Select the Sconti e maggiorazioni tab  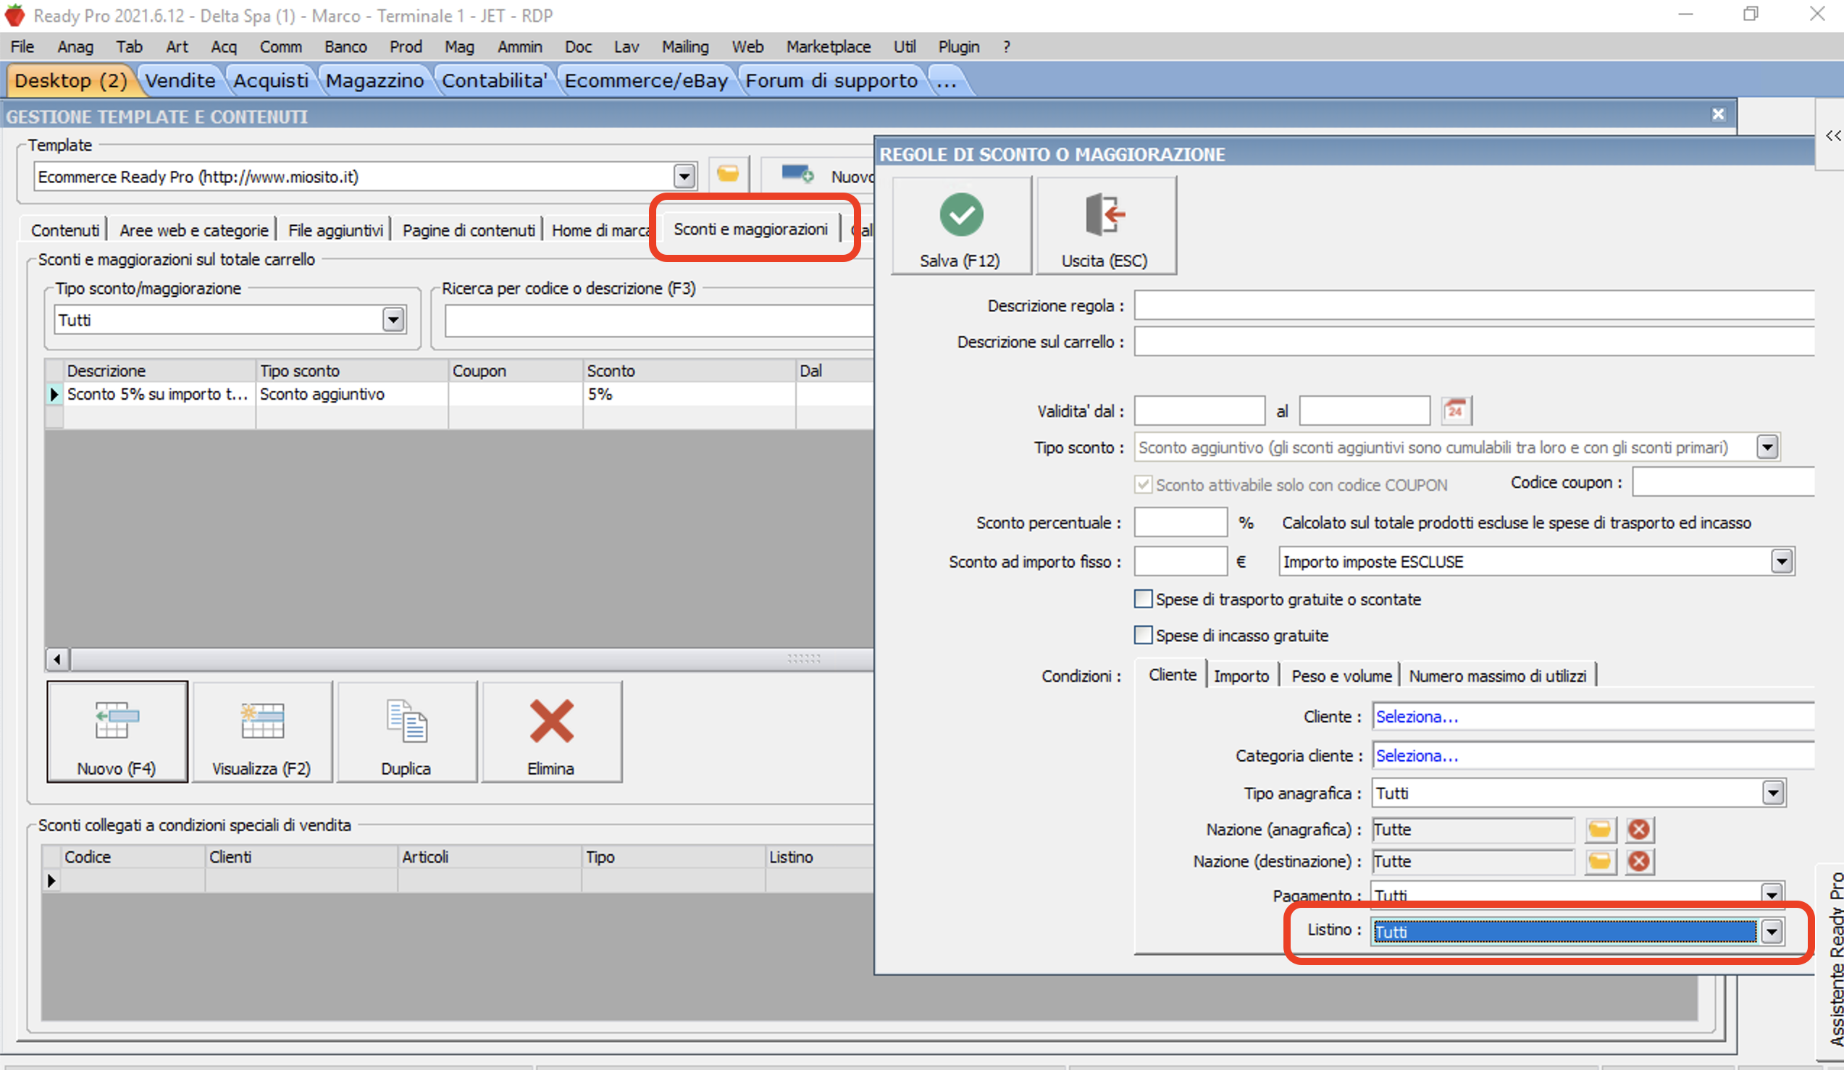pos(751,229)
